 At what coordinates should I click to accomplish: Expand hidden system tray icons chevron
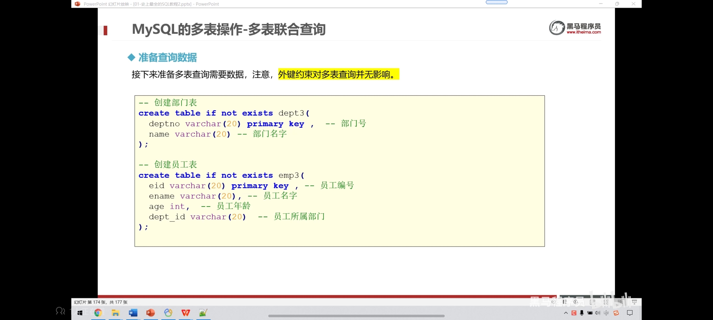point(566,313)
